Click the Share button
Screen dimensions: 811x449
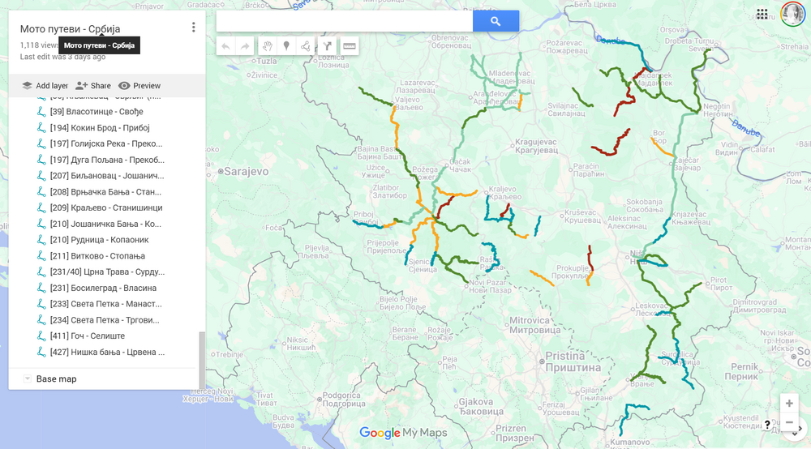[x=93, y=86]
